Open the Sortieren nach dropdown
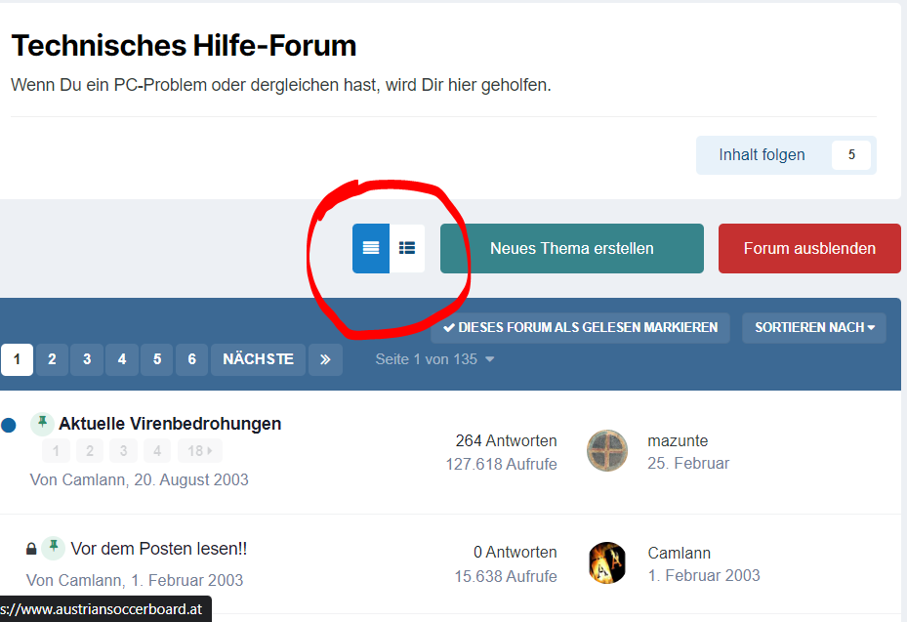 click(x=813, y=327)
